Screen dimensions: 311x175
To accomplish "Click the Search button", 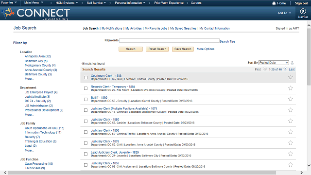I will 131,49.
